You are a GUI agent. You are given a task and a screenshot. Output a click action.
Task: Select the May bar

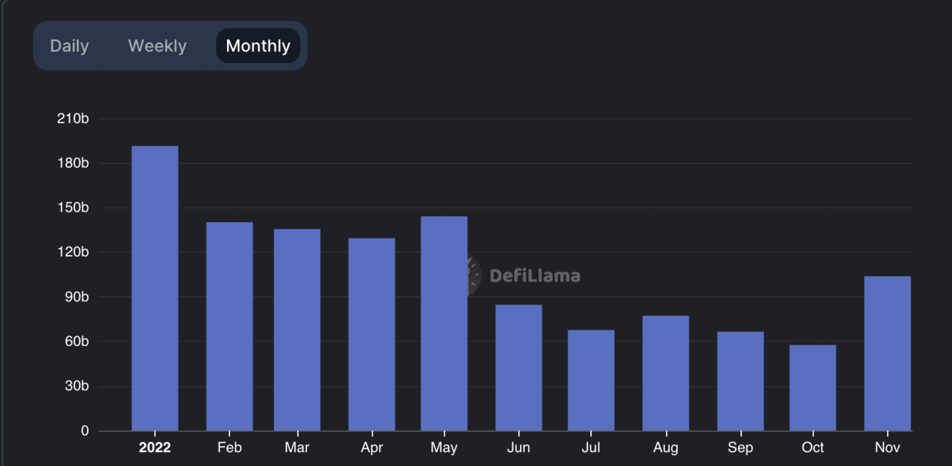(444, 323)
